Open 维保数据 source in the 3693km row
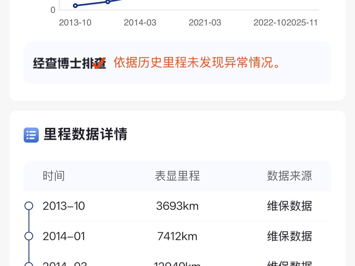The width and height of the screenshot is (355, 266). tap(289, 206)
